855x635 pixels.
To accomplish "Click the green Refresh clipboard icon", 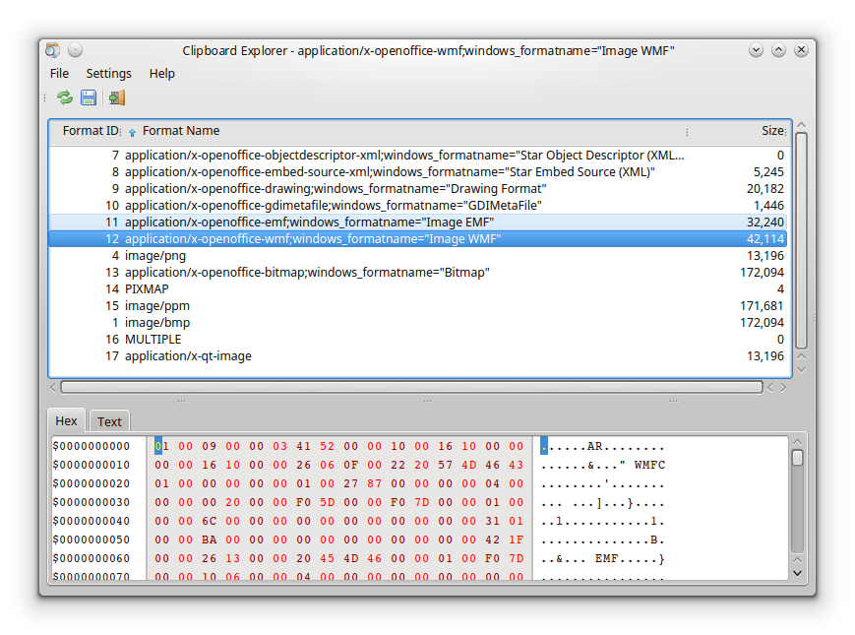I will 65,97.
